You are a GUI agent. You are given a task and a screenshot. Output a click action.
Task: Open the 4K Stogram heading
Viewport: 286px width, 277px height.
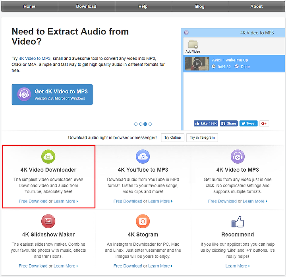143,235
